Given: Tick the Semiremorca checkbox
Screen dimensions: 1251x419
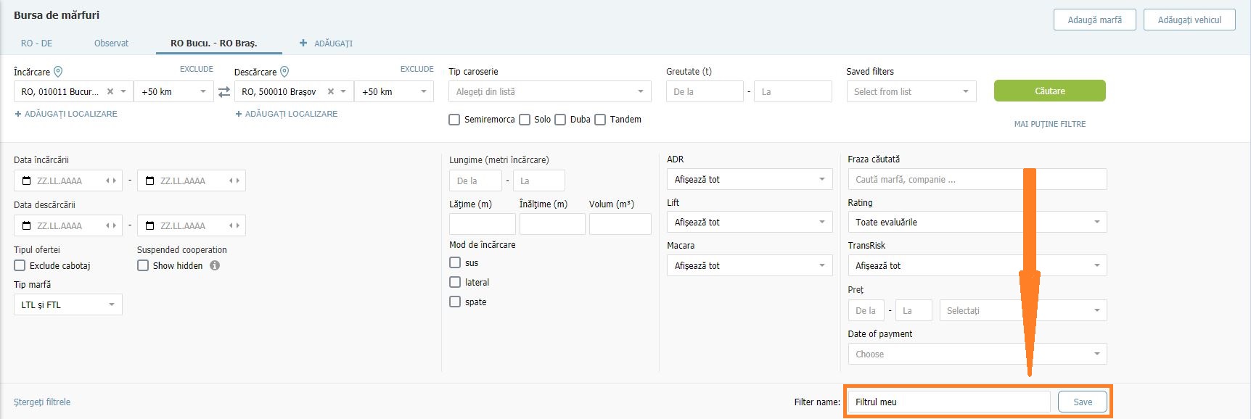Looking at the screenshot, I should [x=454, y=120].
